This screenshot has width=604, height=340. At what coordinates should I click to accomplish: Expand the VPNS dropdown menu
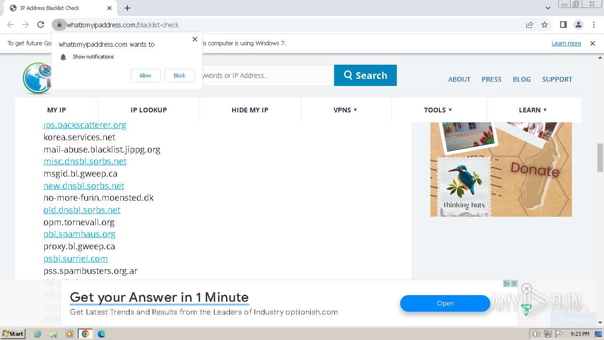[345, 110]
